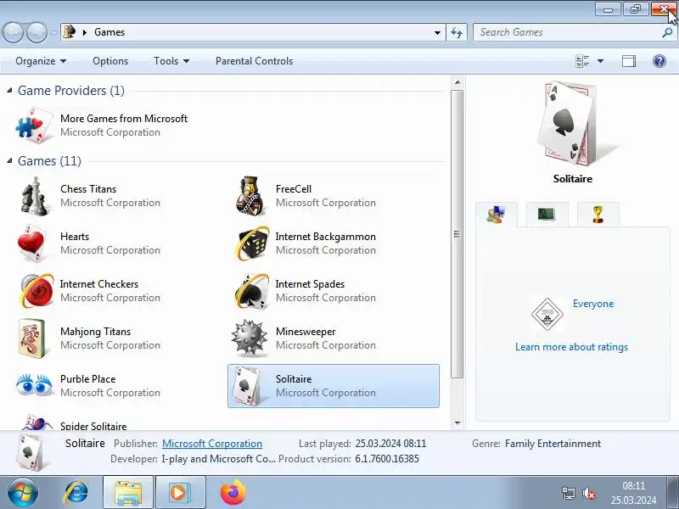Expand the address bar history dropdown
The image size is (679, 509).
pyautogui.click(x=437, y=32)
